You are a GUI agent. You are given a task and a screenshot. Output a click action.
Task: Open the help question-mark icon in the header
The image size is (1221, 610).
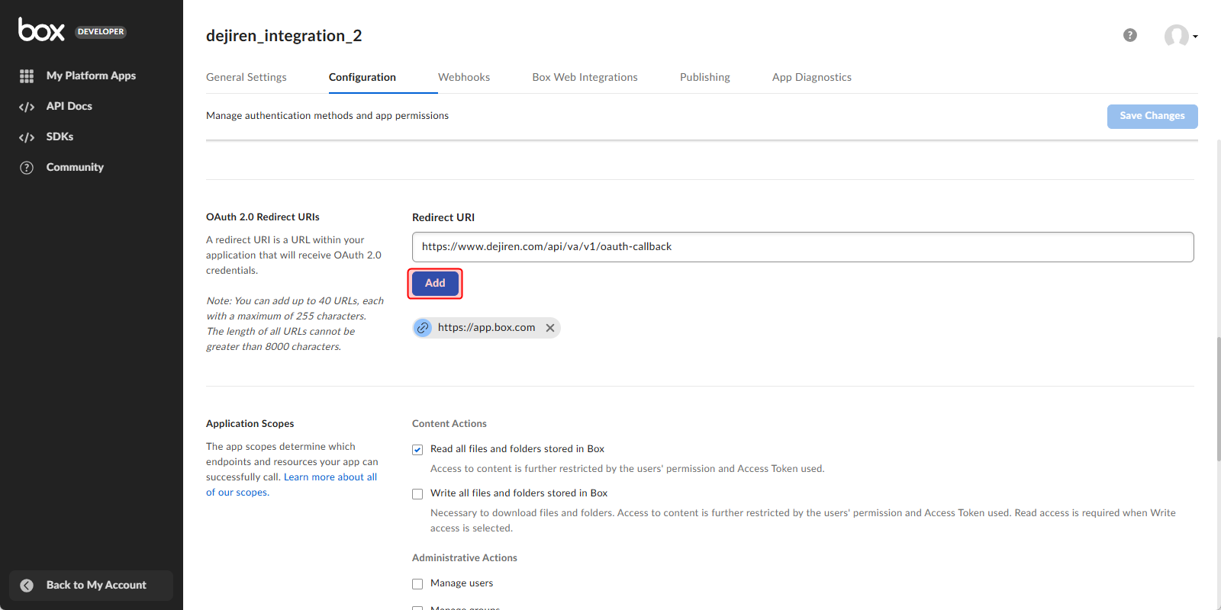coord(1130,35)
